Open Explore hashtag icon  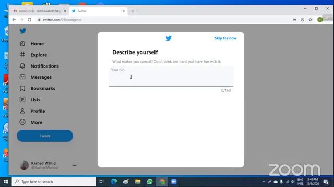tap(22, 55)
